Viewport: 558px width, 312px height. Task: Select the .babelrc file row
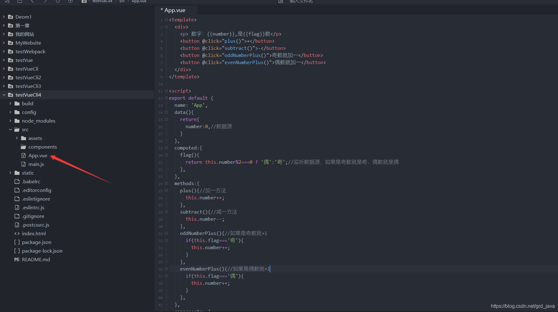pos(77,181)
